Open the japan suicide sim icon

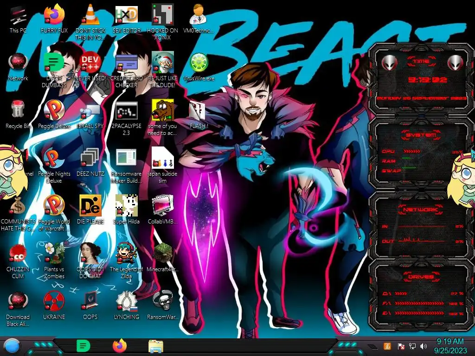(163, 165)
